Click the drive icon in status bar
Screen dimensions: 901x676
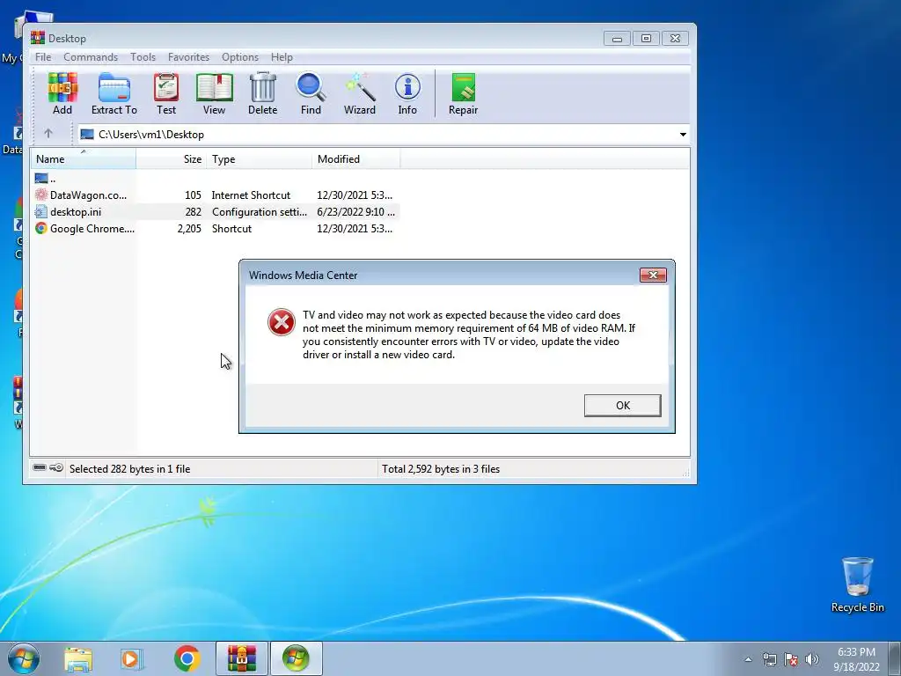coord(40,468)
